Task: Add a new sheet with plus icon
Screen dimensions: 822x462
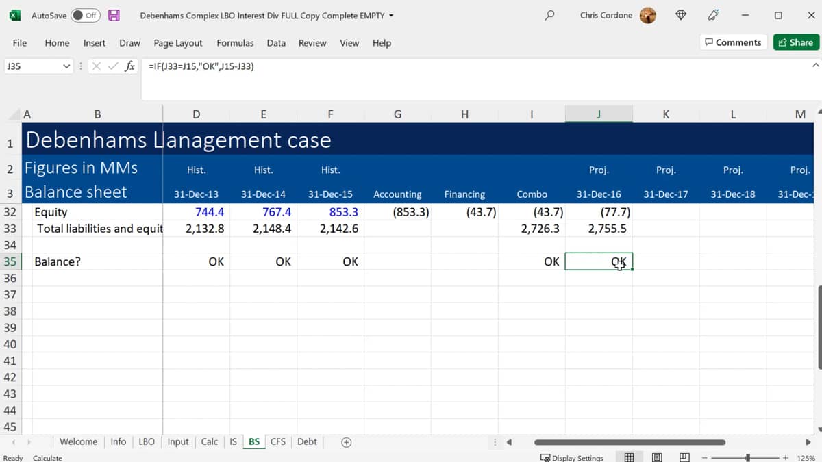Action: point(347,442)
